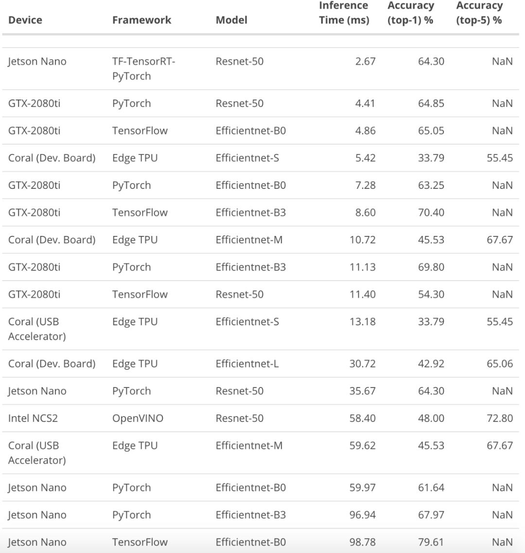Viewport: 525px width, 553px height.
Task: Sort by Inference Time (ms) header
Action: pos(344,13)
